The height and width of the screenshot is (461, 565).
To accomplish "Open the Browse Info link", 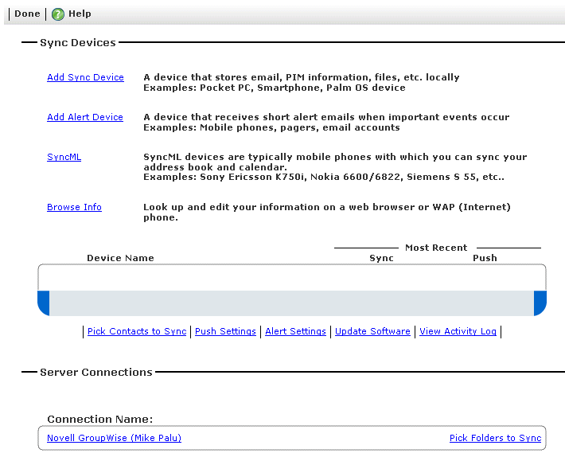I will point(74,207).
